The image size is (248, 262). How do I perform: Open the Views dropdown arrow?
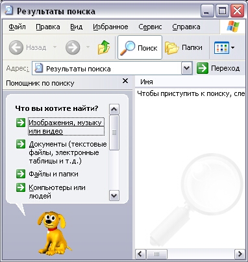(x=232, y=47)
